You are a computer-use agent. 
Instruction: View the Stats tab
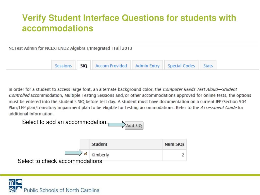pos(208,65)
